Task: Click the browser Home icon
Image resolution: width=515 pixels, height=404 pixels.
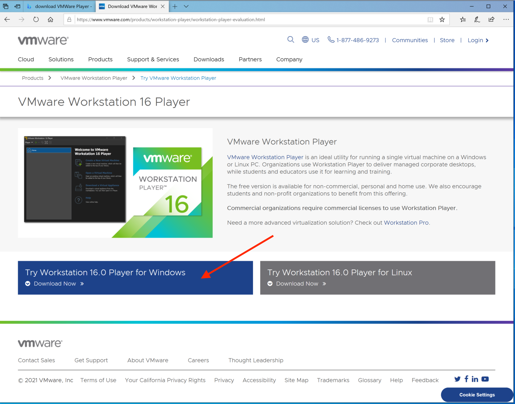Action: pos(51,20)
